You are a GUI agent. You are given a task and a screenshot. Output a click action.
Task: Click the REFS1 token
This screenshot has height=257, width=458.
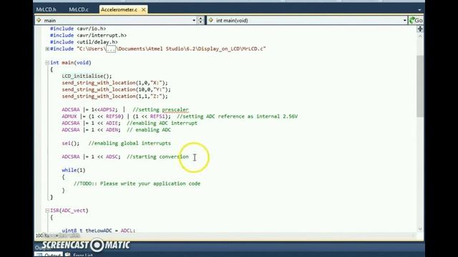coord(157,116)
